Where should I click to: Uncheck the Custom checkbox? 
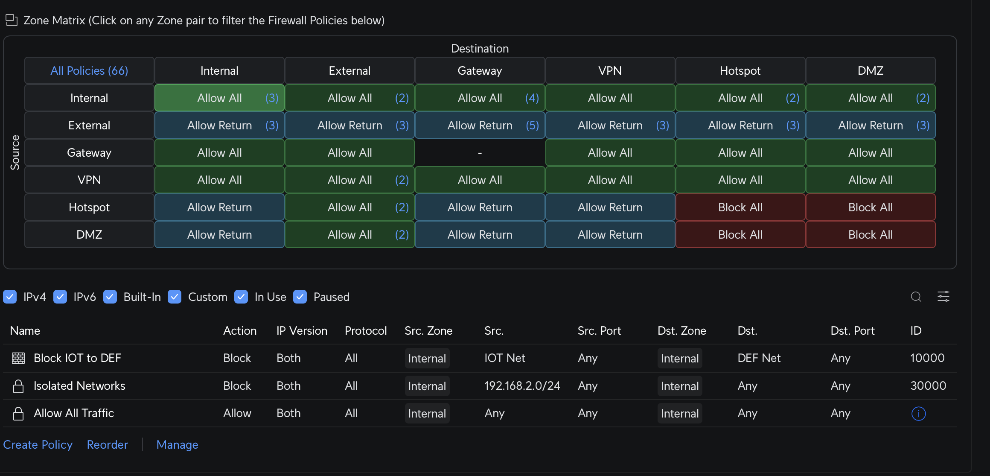[x=175, y=297]
